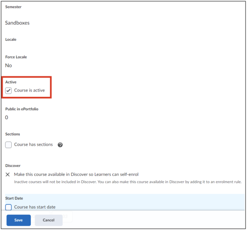Click the "Course has start date" label

[35, 207]
